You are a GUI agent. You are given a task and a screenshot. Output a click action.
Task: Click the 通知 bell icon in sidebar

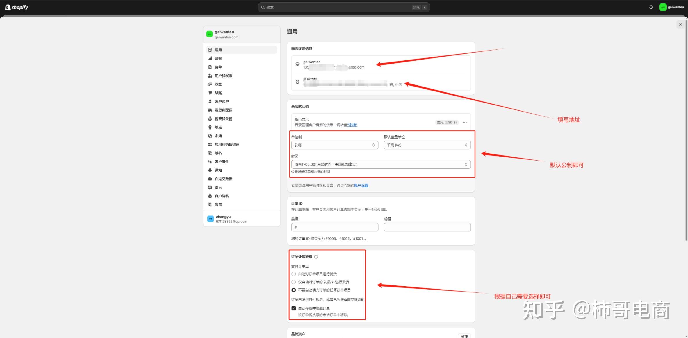(x=210, y=170)
